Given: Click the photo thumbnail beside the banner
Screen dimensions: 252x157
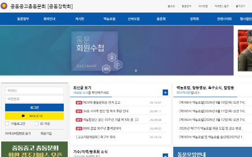Looking at the screenshot, I should [245, 50].
